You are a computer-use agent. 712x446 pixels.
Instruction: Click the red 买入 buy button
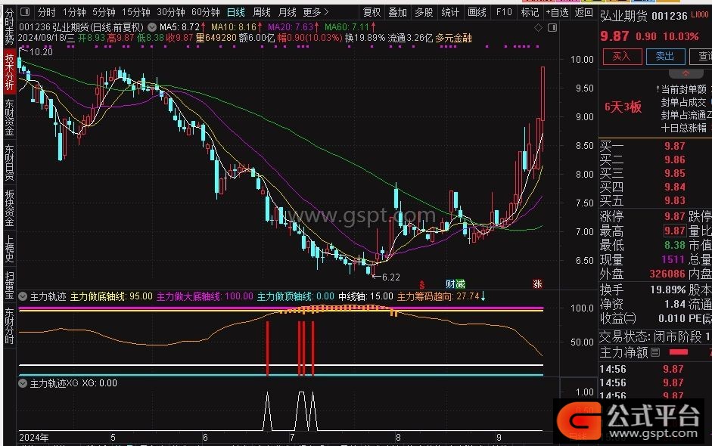point(622,56)
